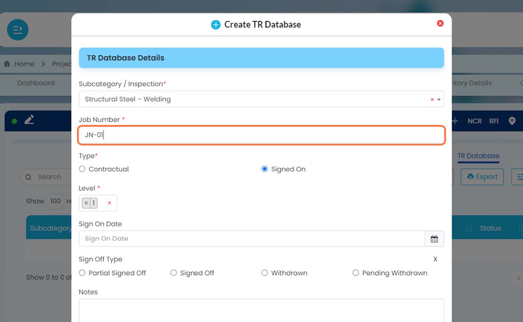
Task: Clear the Subcategory selection red x
Action: (x=432, y=99)
